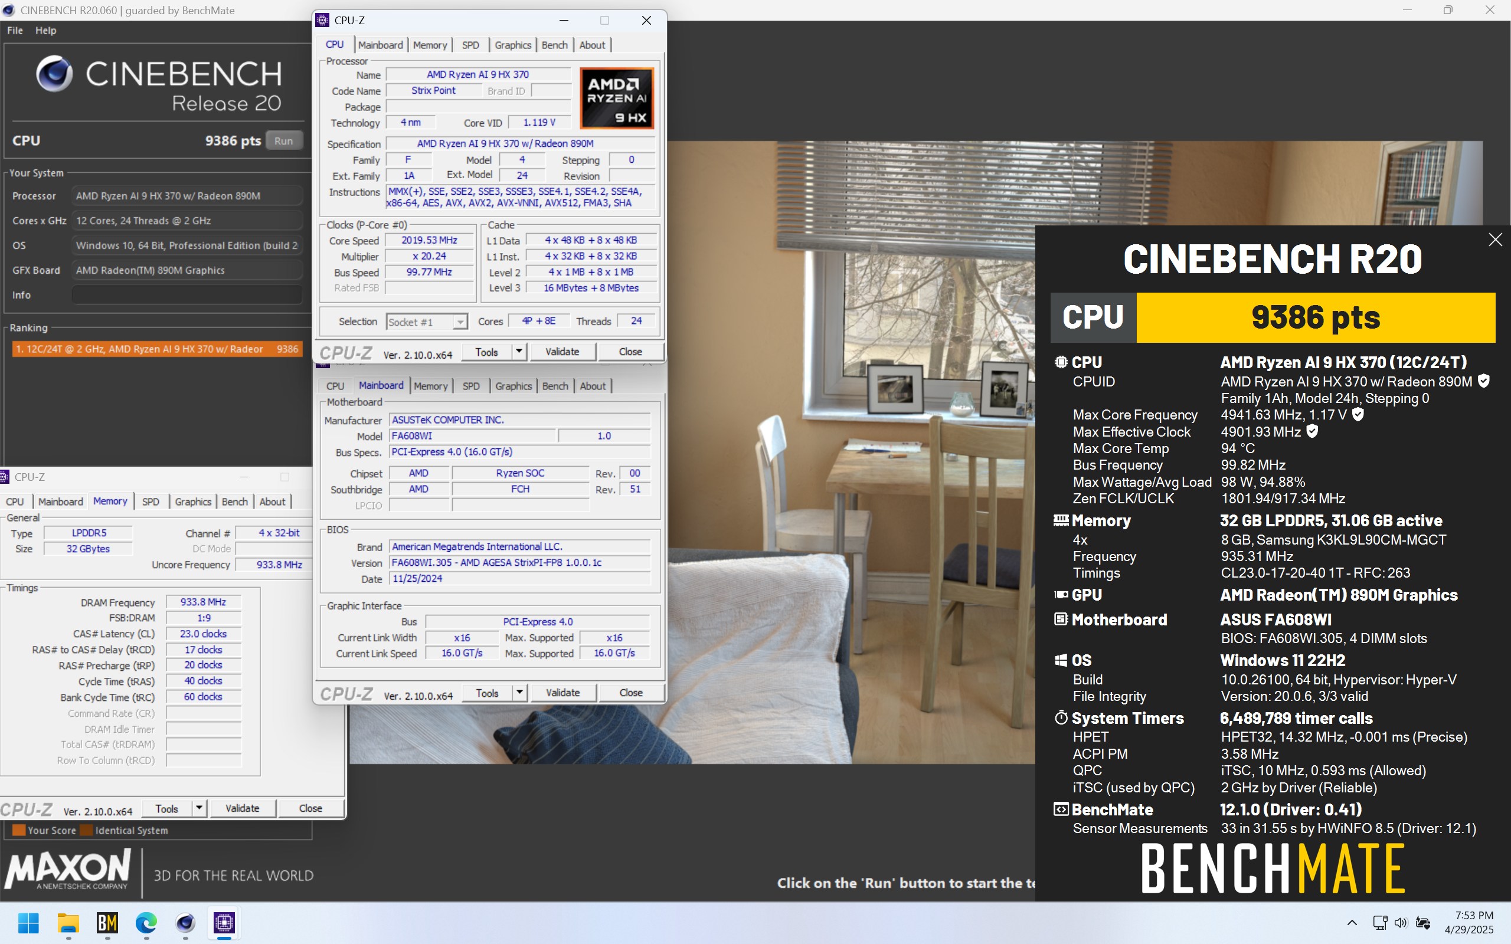Click the BenchMate Motherboard section icon
Screen dimensions: 1511x944
[x=1060, y=619]
